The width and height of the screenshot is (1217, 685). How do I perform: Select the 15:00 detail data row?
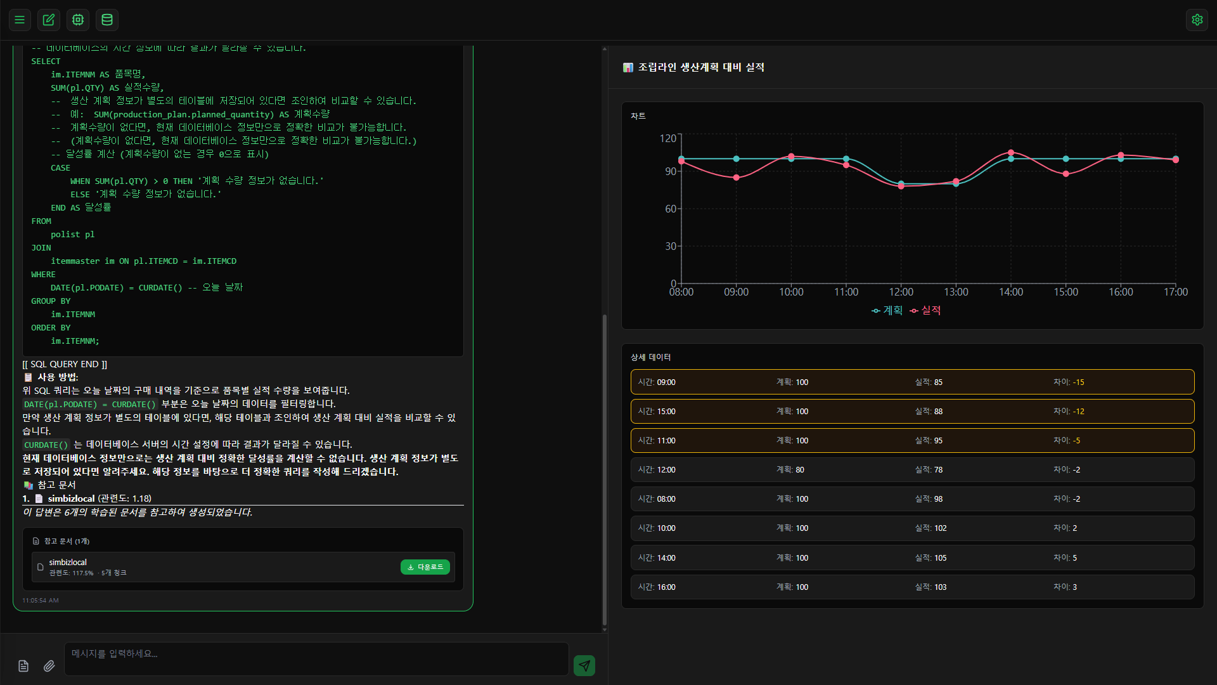tap(912, 411)
